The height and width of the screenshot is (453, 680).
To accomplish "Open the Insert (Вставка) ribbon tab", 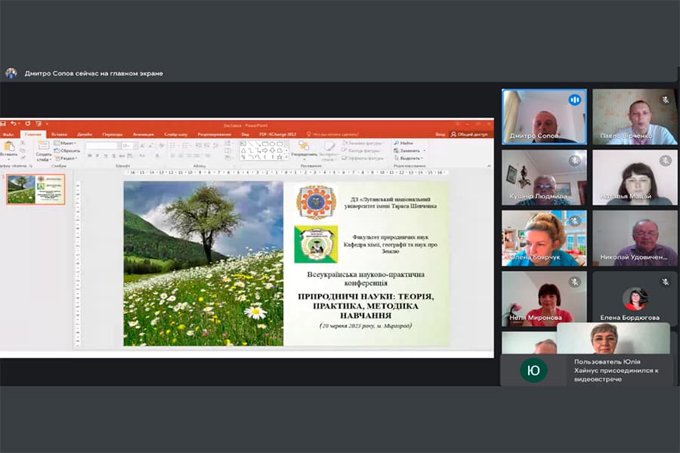I will coord(59,134).
